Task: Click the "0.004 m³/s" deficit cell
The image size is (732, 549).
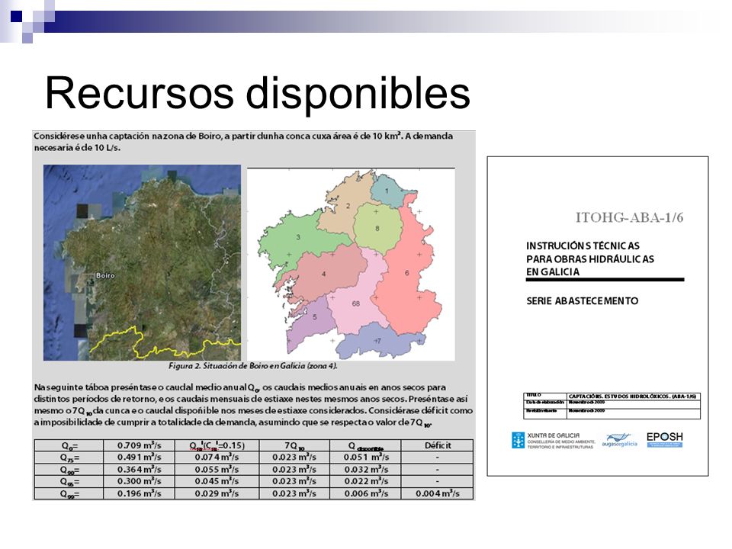Action: point(437,493)
